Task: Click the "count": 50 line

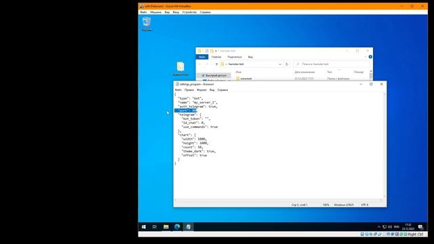Action: (x=192, y=147)
